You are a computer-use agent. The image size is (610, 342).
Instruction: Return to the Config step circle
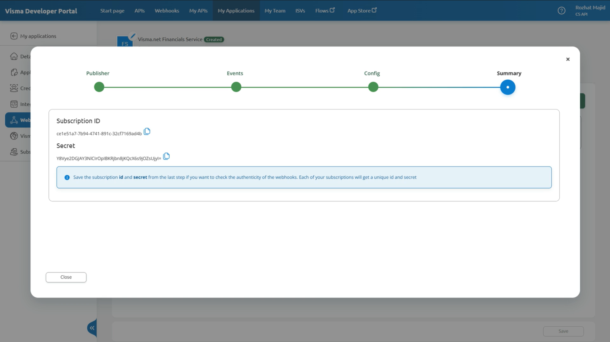pos(373,87)
